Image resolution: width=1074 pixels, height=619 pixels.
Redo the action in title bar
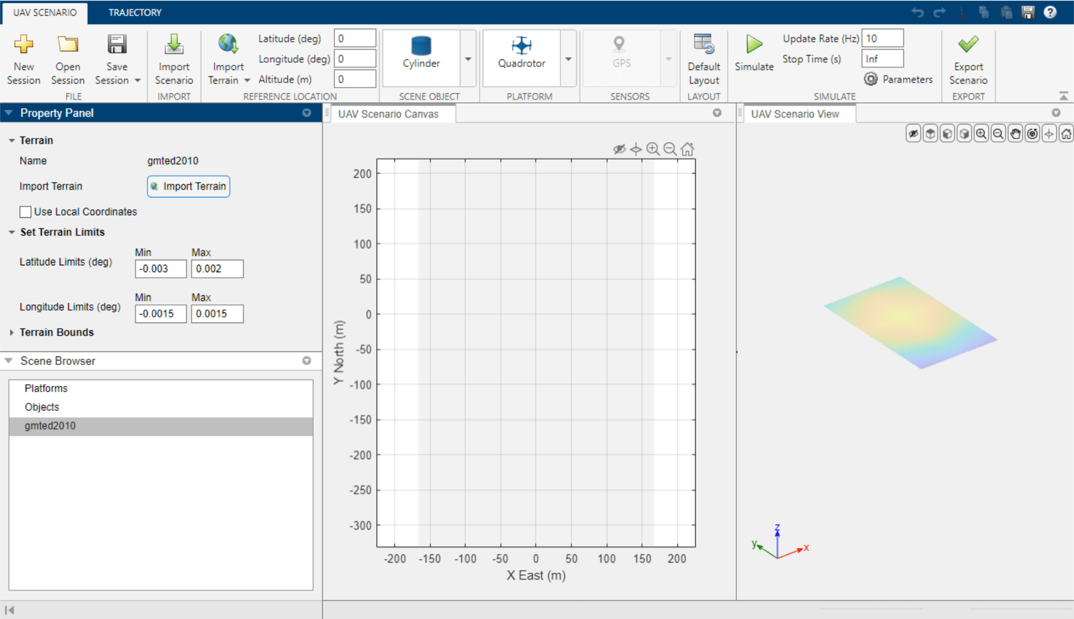pos(940,12)
